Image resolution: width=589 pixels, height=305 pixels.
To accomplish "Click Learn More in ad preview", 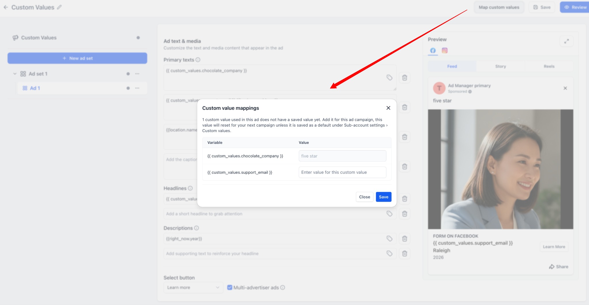I will [x=554, y=247].
